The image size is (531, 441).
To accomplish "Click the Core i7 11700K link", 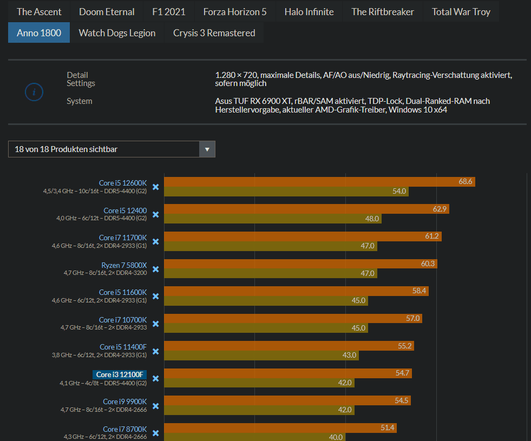I will click(x=122, y=238).
